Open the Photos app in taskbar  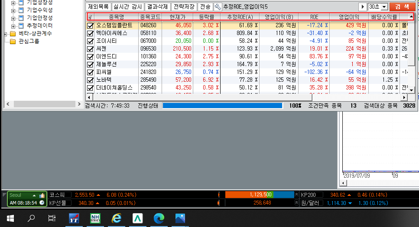(x=180, y=218)
